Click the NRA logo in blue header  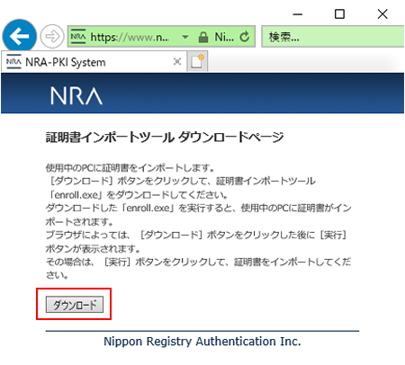[x=76, y=96]
